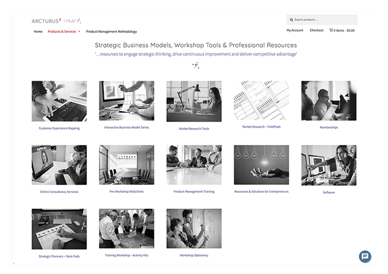Click the shopping cart icon

click(x=331, y=30)
